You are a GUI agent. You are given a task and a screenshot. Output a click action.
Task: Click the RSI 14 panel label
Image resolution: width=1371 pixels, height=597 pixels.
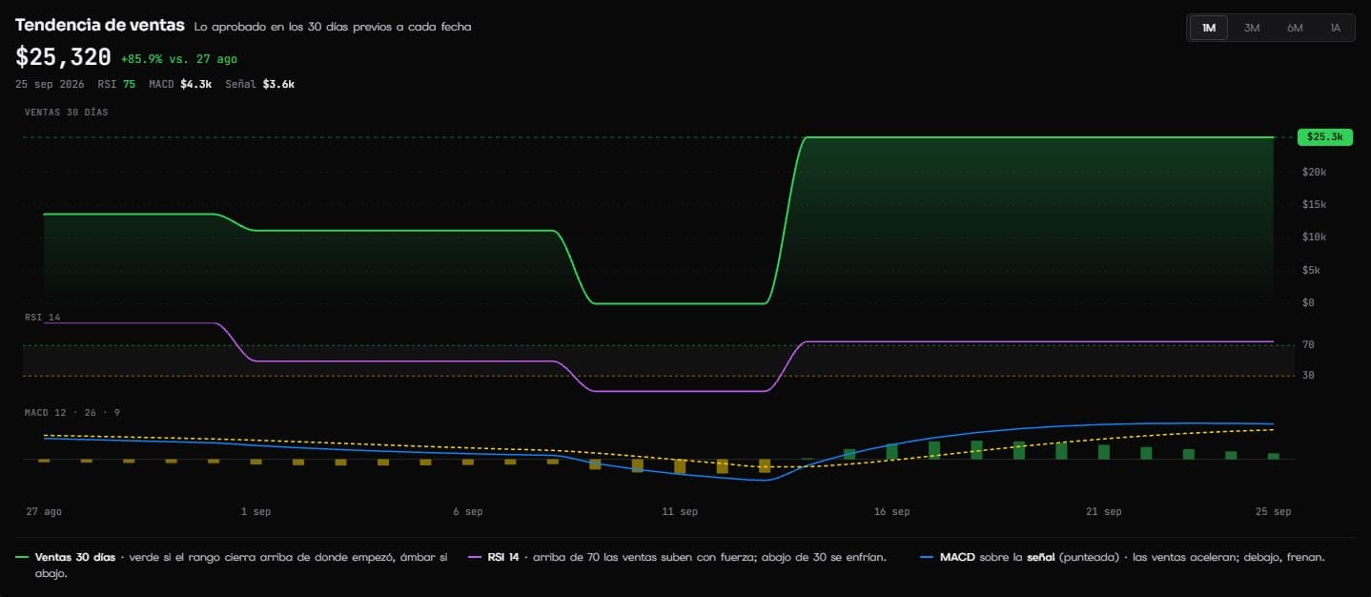point(44,317)
